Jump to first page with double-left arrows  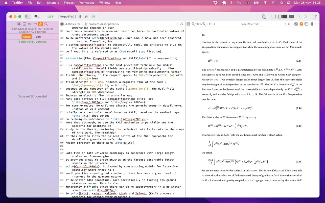[x=210, y=24]
